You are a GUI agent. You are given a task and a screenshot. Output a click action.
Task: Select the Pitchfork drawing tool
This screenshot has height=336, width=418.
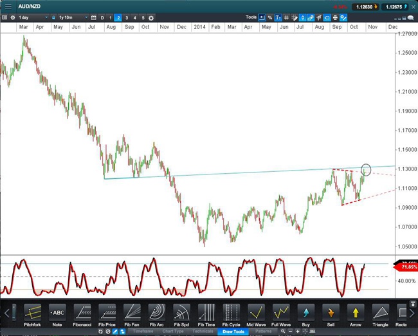pos(33,313)
